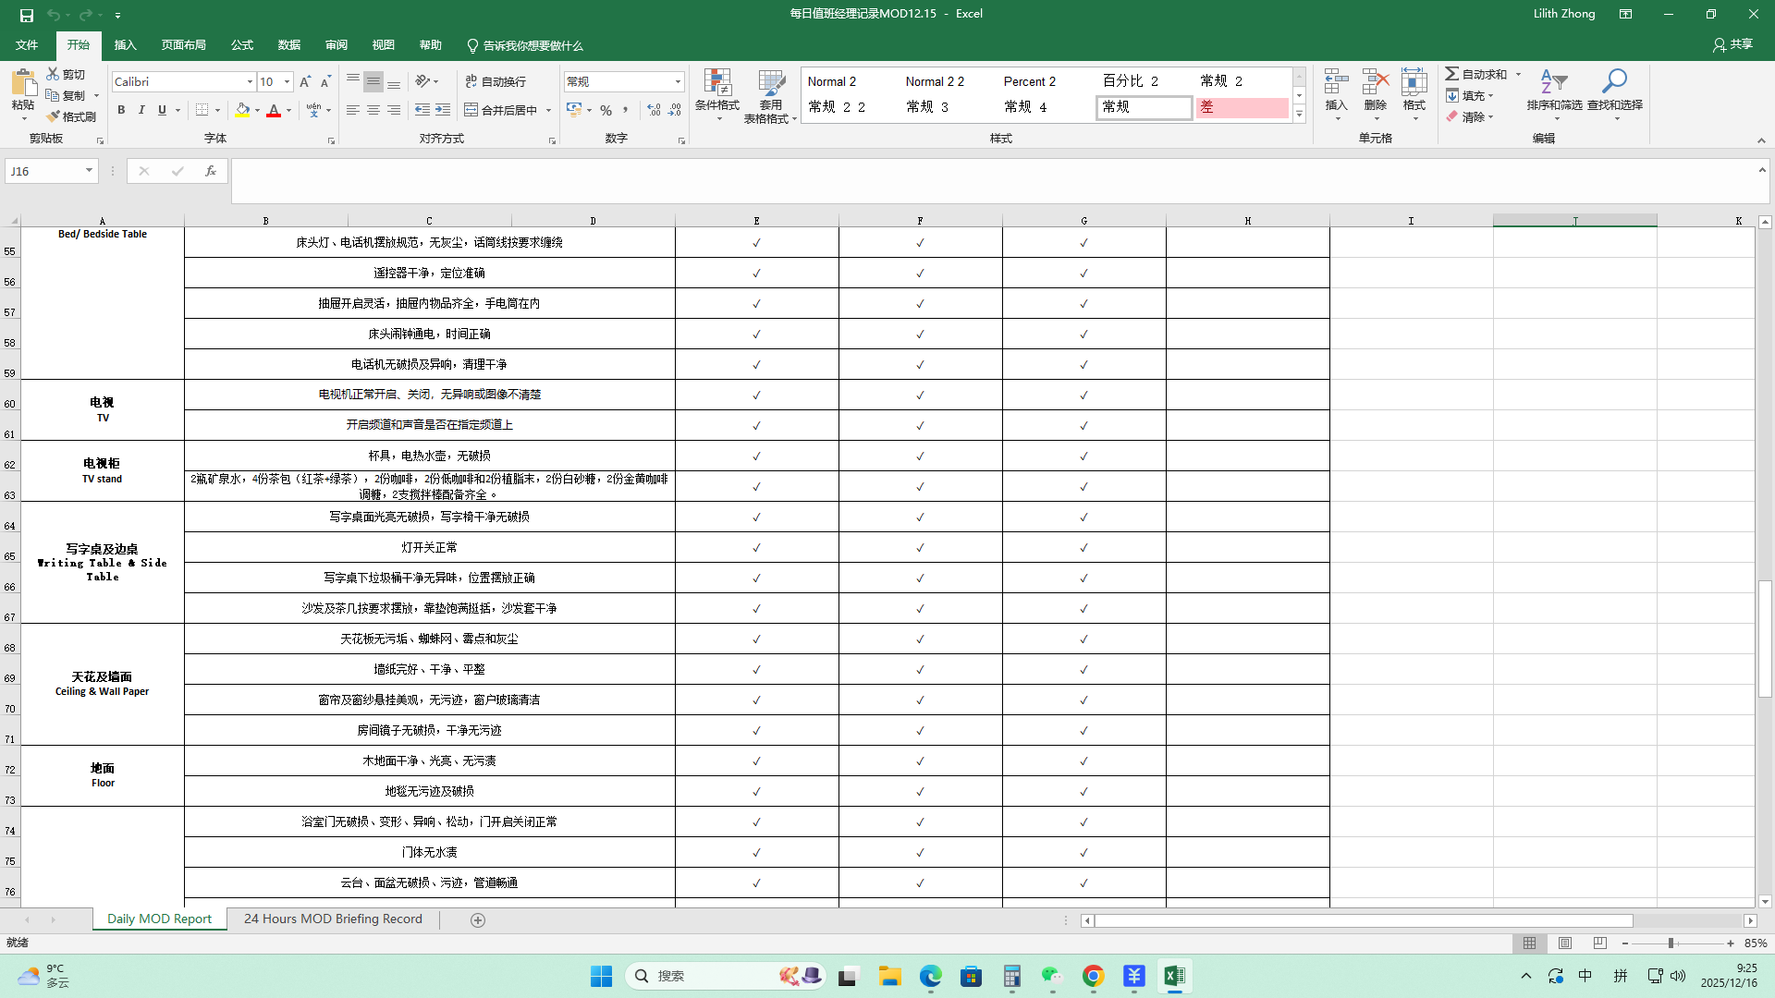
Task: Click the Delete cells icon
Action: click(1375, 83)
